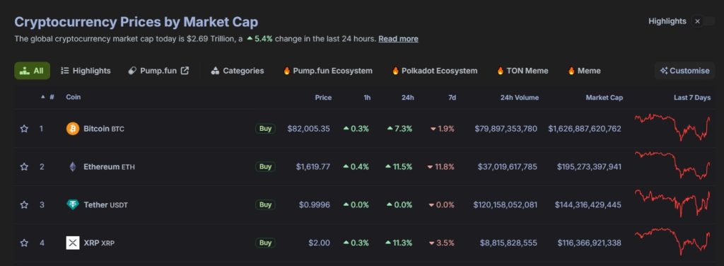
Task: Toggle the Highlights switch
Action: (702, 21)
